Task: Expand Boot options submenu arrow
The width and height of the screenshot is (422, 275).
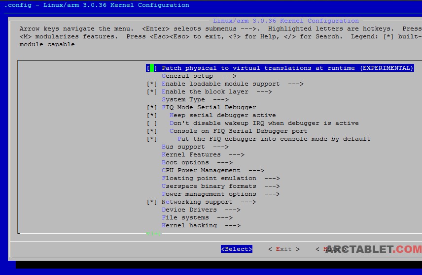Action: coord(225,163)
